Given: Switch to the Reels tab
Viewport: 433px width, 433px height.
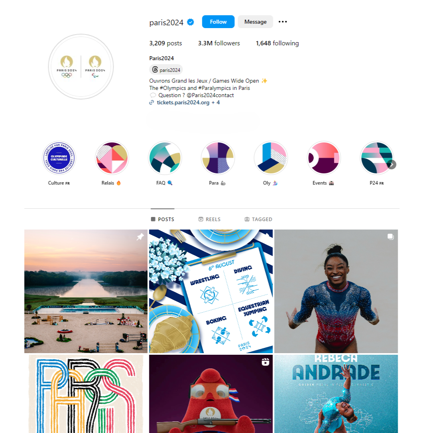Looking at the screenshot, I should pyautogui.click(x=209, y=219).
